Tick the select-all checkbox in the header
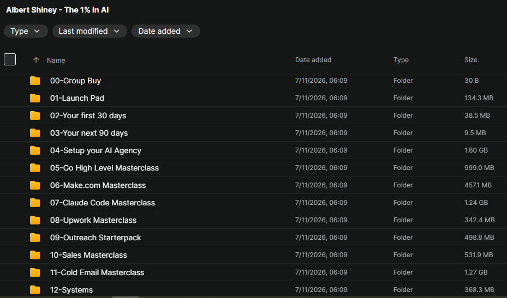Screen dimensions: 507x298 pos(10,59)
